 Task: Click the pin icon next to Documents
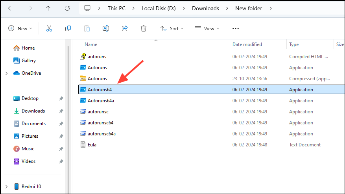click(61, 124)
